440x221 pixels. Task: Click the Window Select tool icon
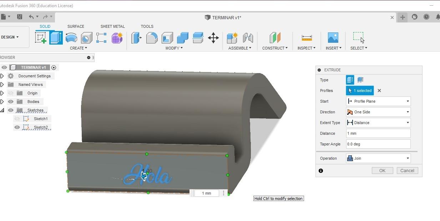(359, 37)
